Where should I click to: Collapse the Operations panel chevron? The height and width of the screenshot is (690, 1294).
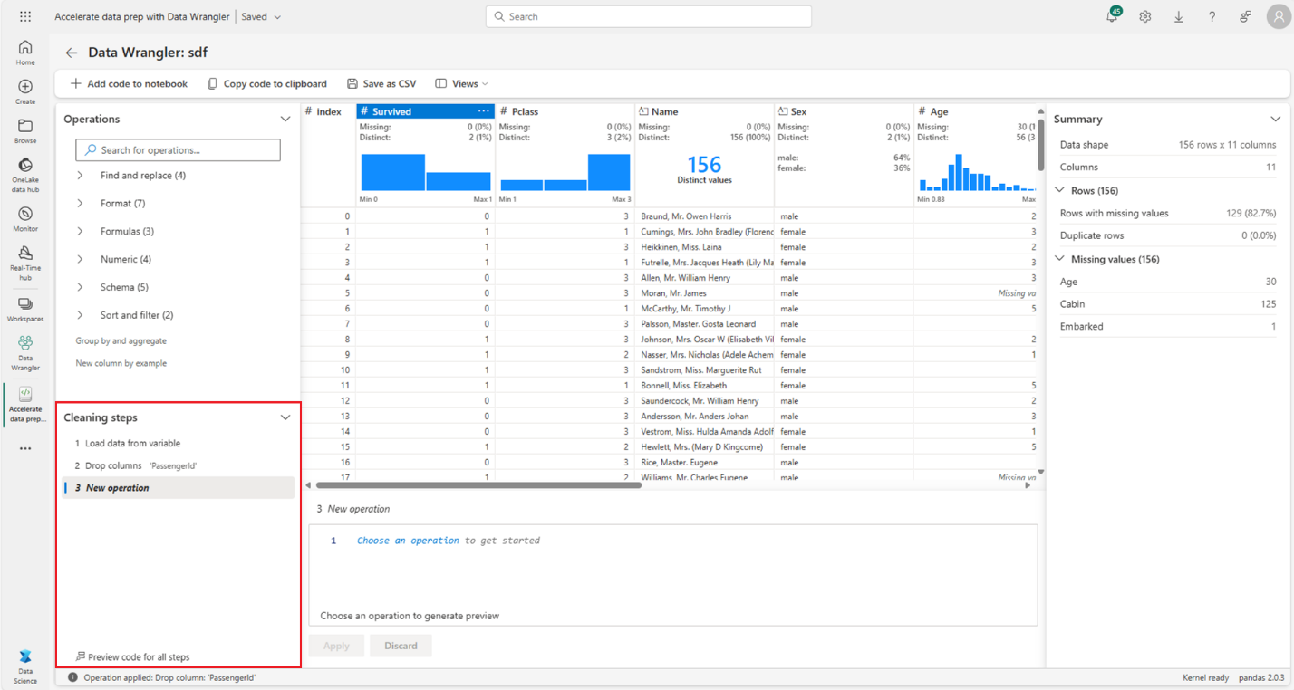(x=285, y=119)
